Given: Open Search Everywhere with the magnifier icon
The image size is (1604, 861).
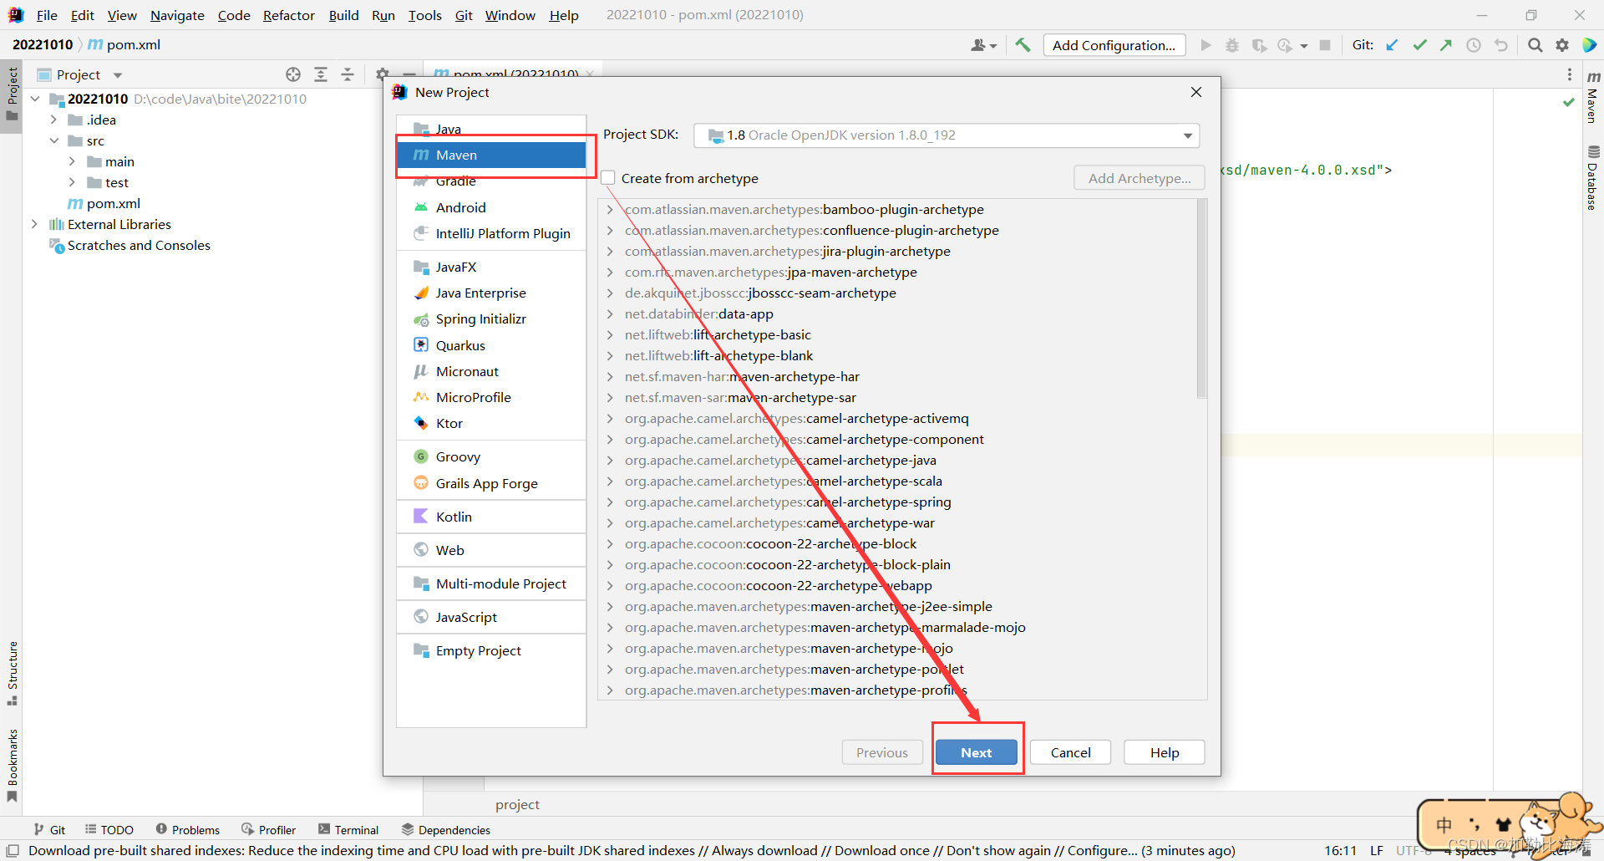Looking at the screenshot, I should point(1535,45).
